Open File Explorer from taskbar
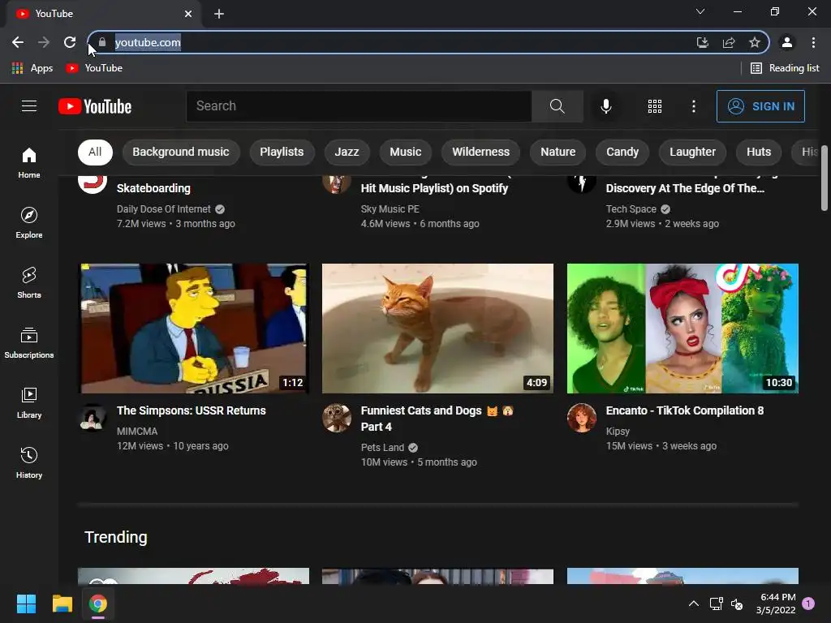 click(x=62, y=604)
